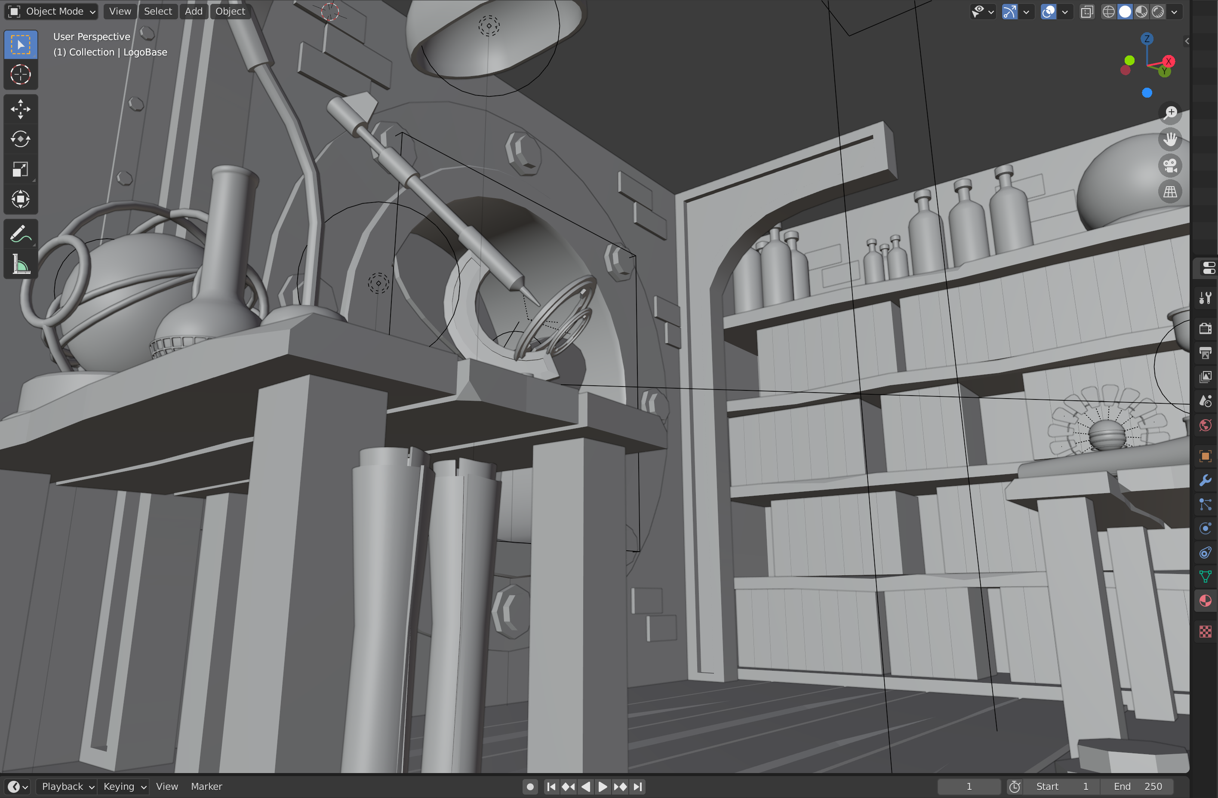Open the Material properties sphere tab

1205,601
